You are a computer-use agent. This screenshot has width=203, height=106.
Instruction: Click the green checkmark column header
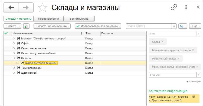(6, 33)
